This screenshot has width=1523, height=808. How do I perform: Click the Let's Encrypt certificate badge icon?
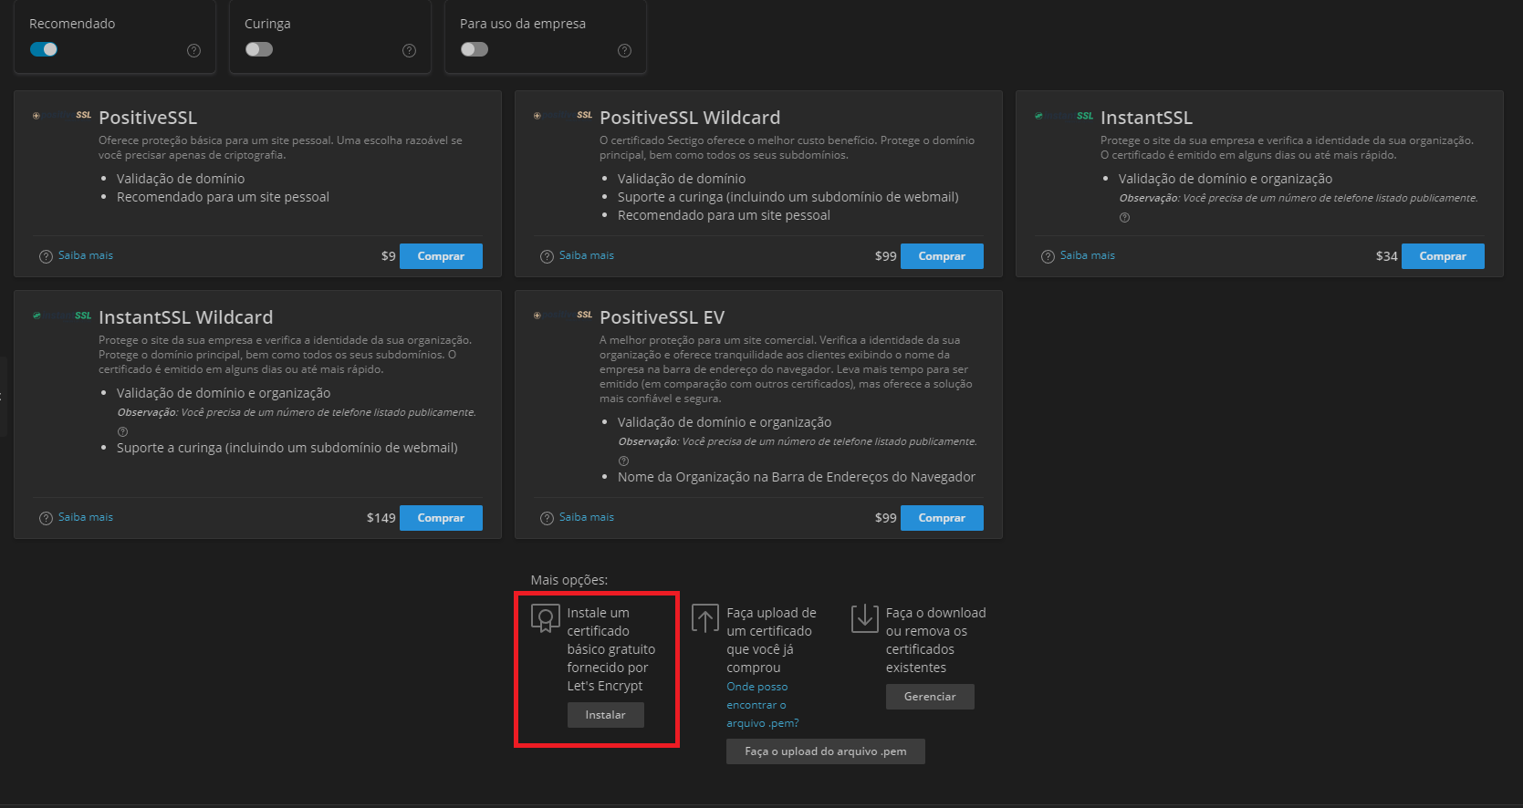[x=546, y=618]
